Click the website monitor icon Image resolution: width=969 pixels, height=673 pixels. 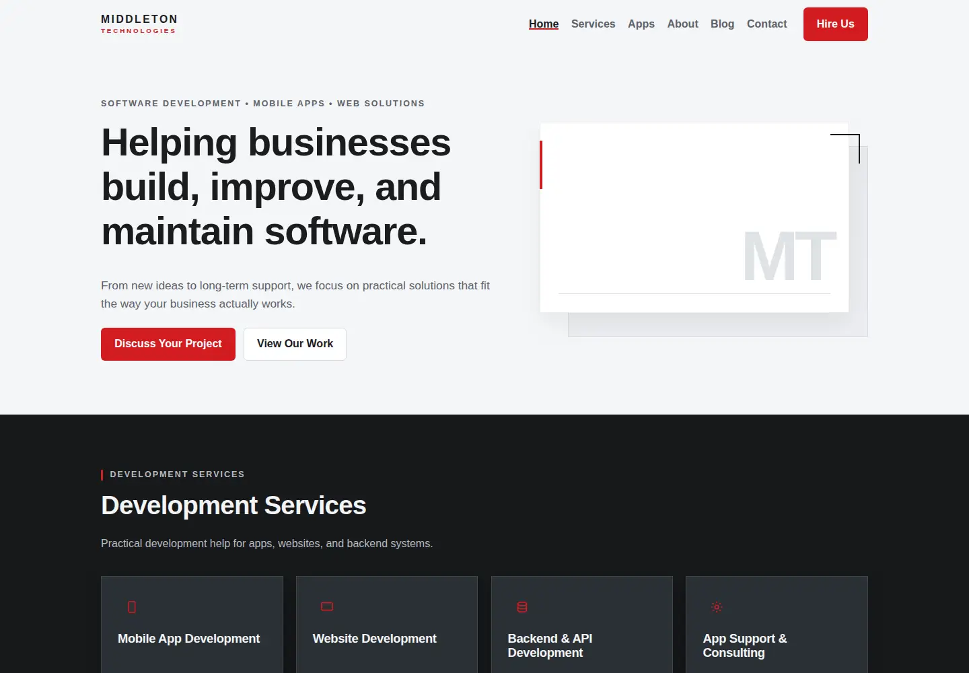327,606
